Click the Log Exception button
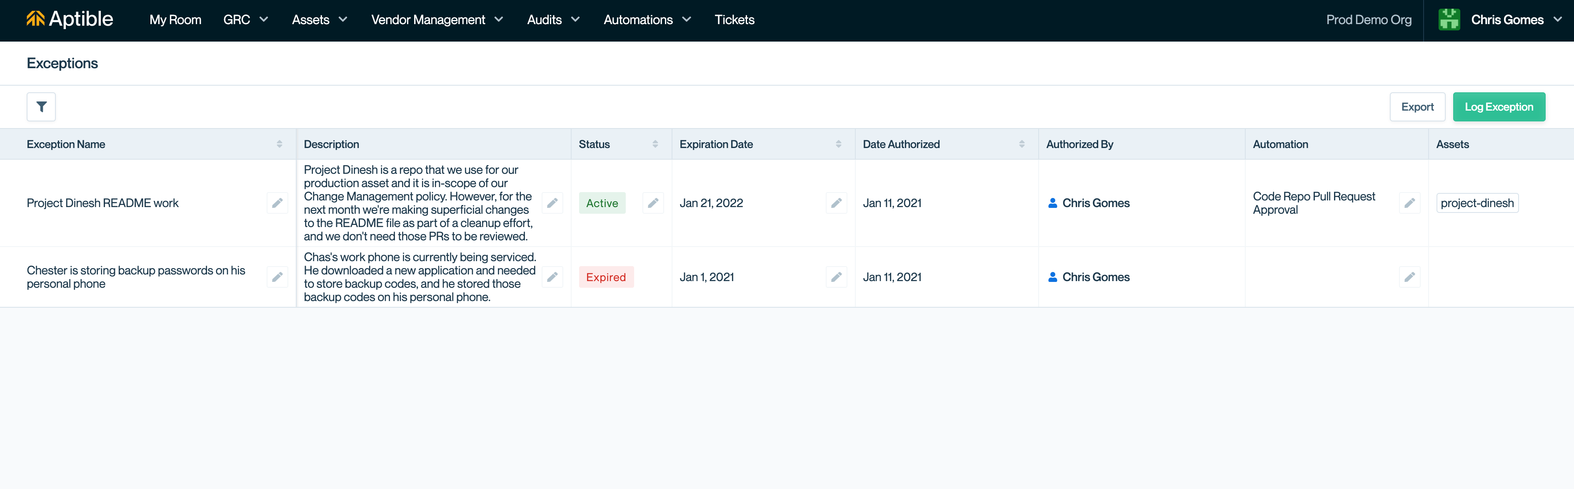This screenshot has width=1574, height=489. click(x=1498, y=107)
